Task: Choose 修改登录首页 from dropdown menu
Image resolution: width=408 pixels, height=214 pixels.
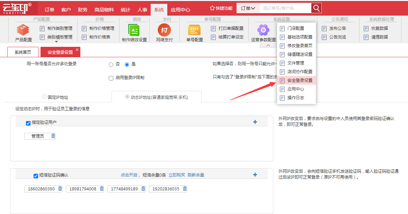Action: (x=296, y=46)
